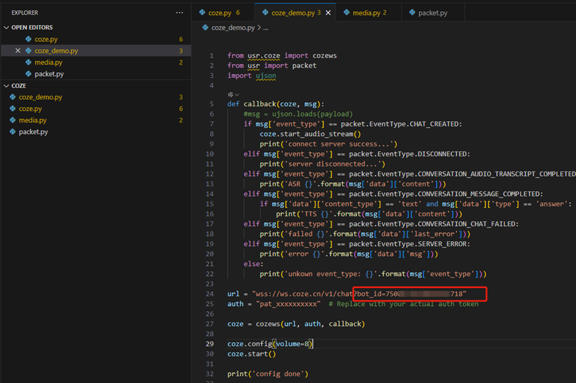Click Python icon on coze.py tab
This screenshot has width=576, height=383.
202,13
